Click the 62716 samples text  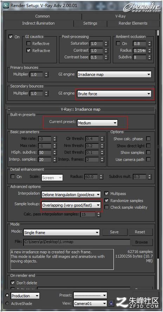pos(140,252)
